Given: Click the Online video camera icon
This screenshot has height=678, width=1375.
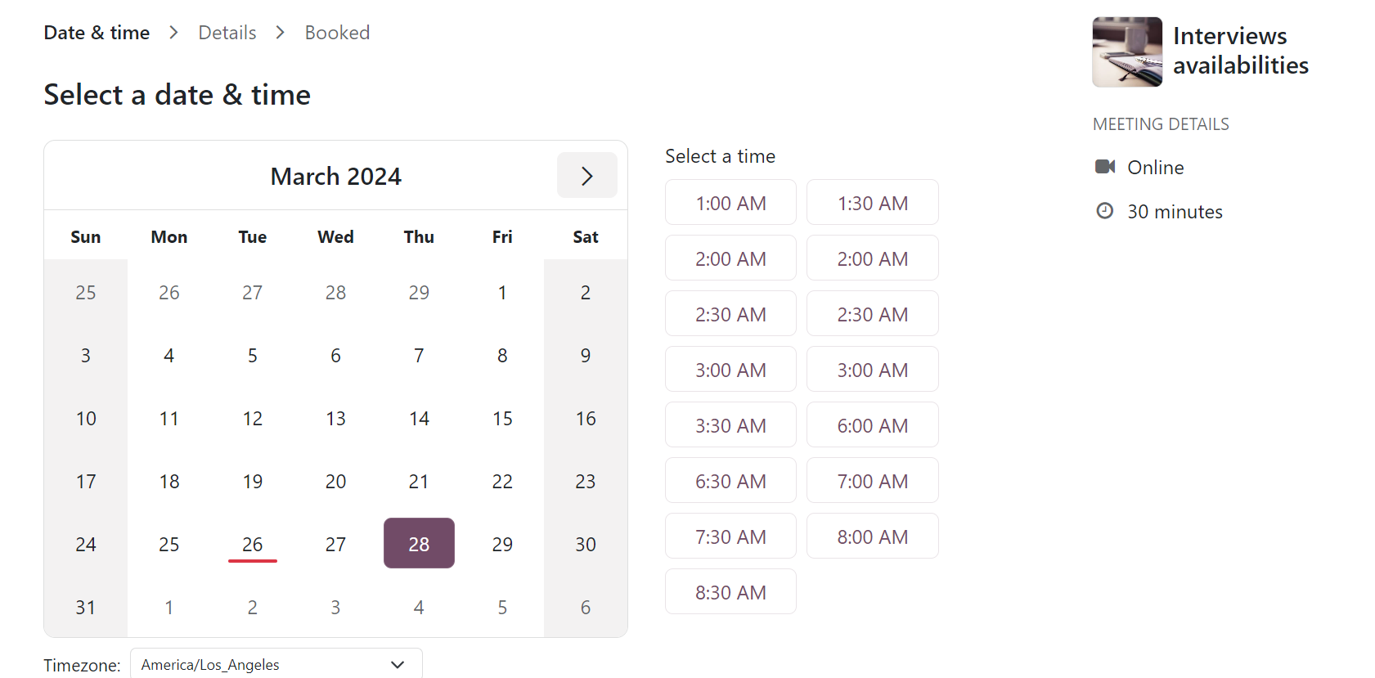Looking at the screenshot, I should click(x=1104, y=167).
